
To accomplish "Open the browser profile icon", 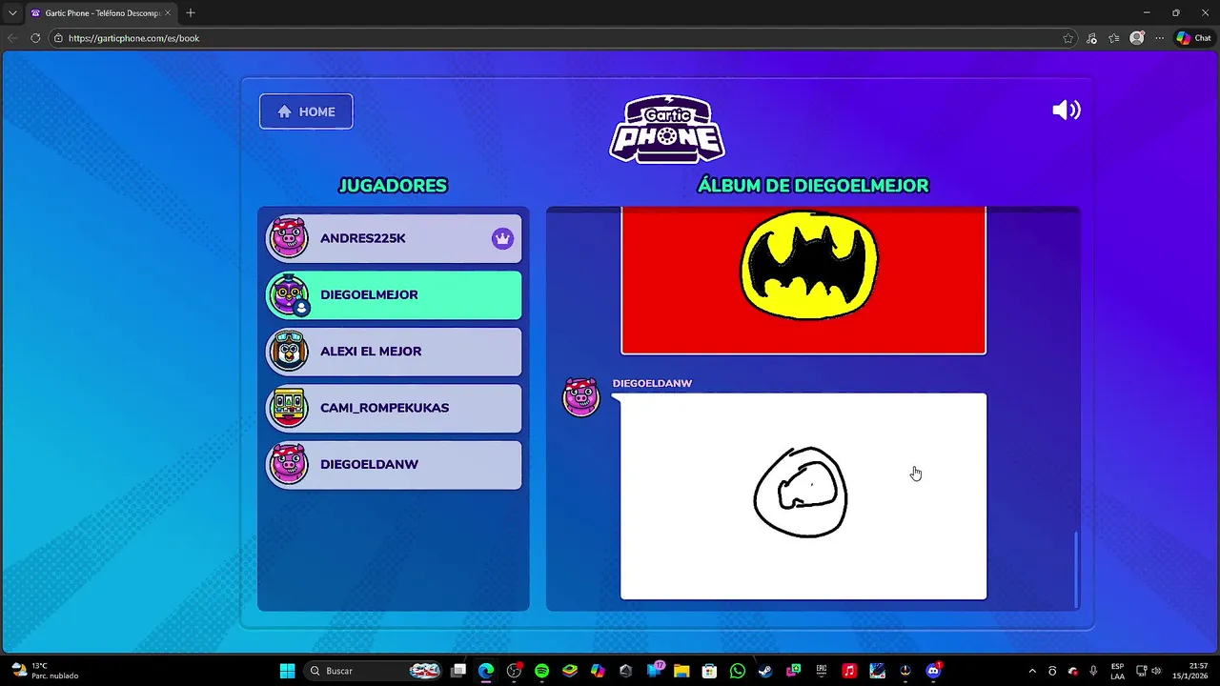I will coord(1136,38).
